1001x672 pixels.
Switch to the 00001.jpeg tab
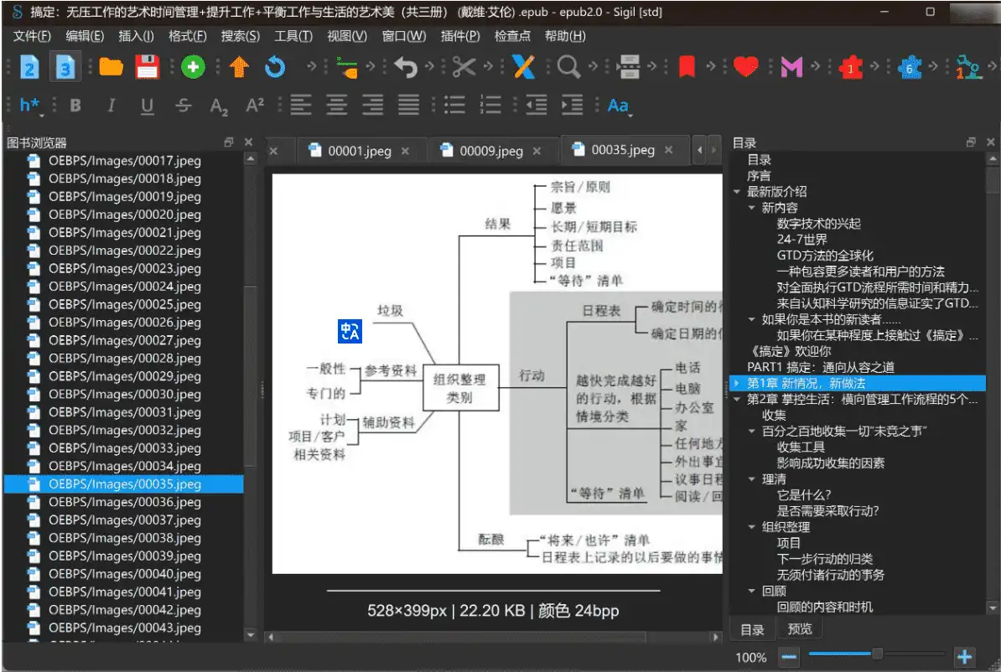point(360,152)
